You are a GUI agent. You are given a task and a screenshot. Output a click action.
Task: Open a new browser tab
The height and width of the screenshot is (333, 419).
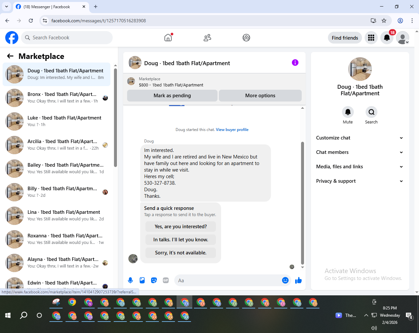tap(96, 7)
